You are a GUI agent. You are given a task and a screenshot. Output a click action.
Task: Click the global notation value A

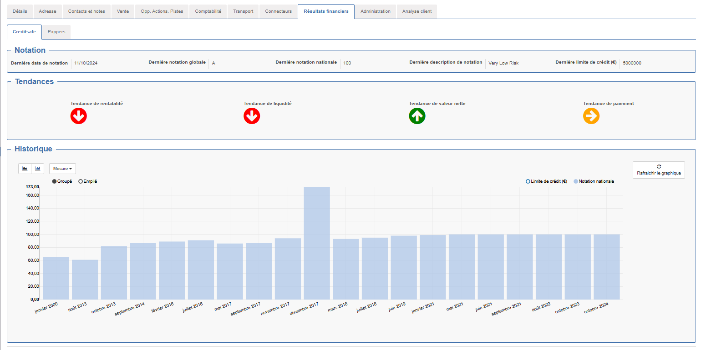[x=213, y=63]
